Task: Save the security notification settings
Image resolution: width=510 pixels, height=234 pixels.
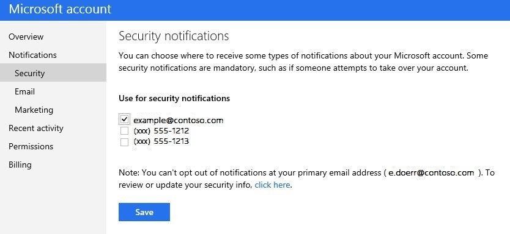Action: 144,212
